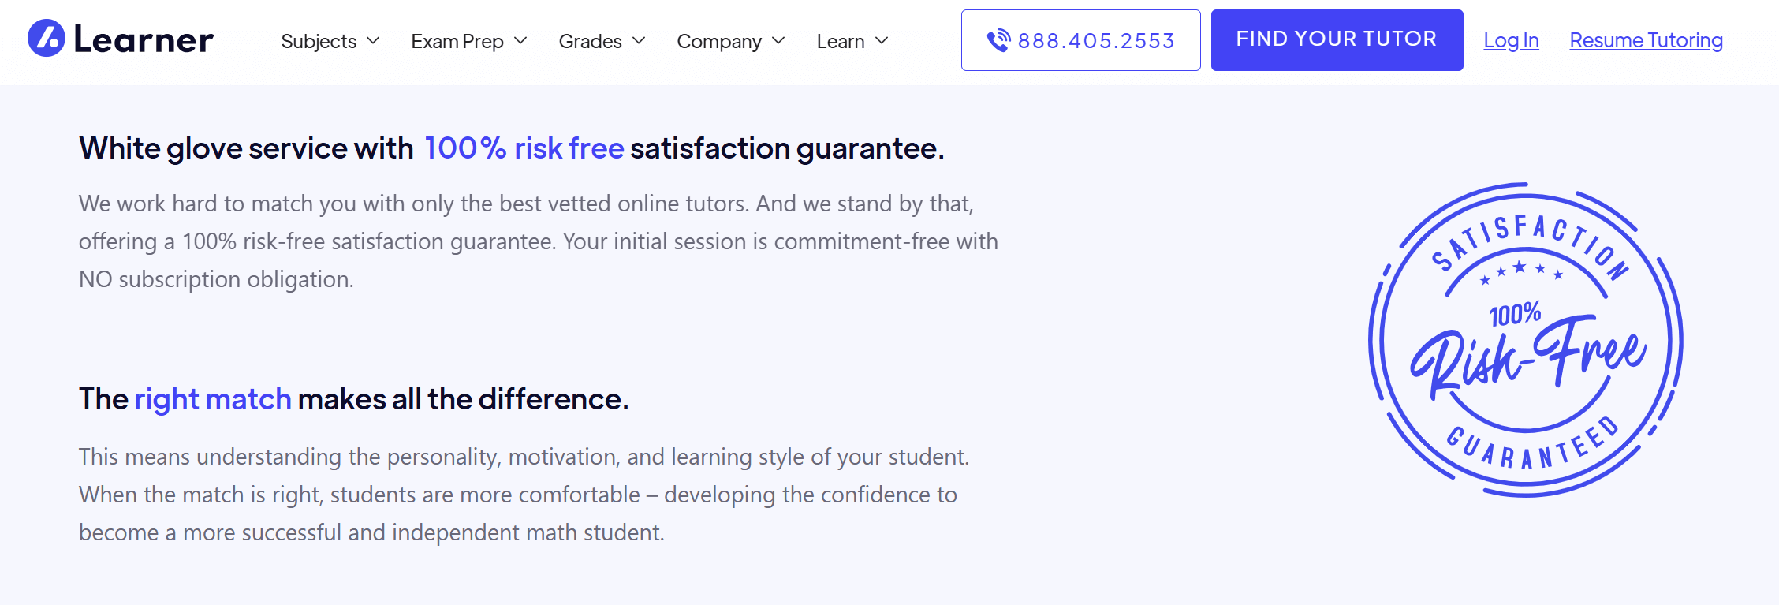Click the Resume Tutoring link

click(x=1646, y=40)
